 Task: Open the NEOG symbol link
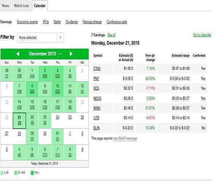[97, 98]
